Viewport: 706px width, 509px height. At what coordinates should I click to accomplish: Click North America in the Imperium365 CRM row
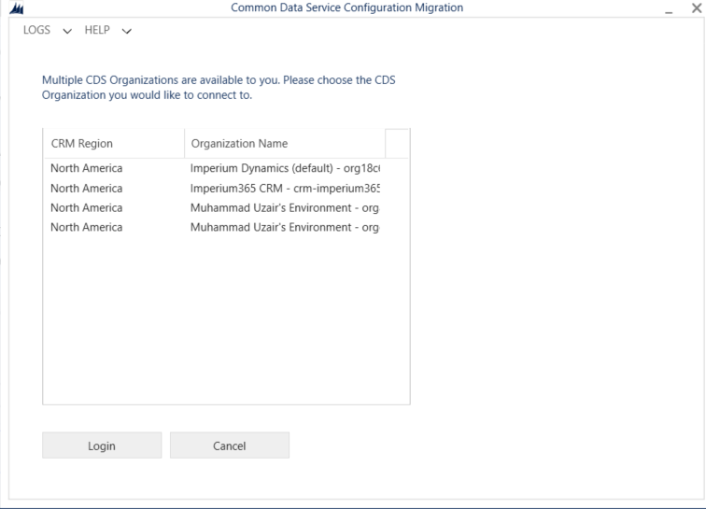tap(86, 188)
